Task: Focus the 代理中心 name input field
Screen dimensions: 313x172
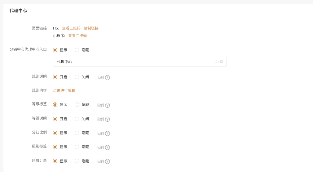Action: [139, 62]
